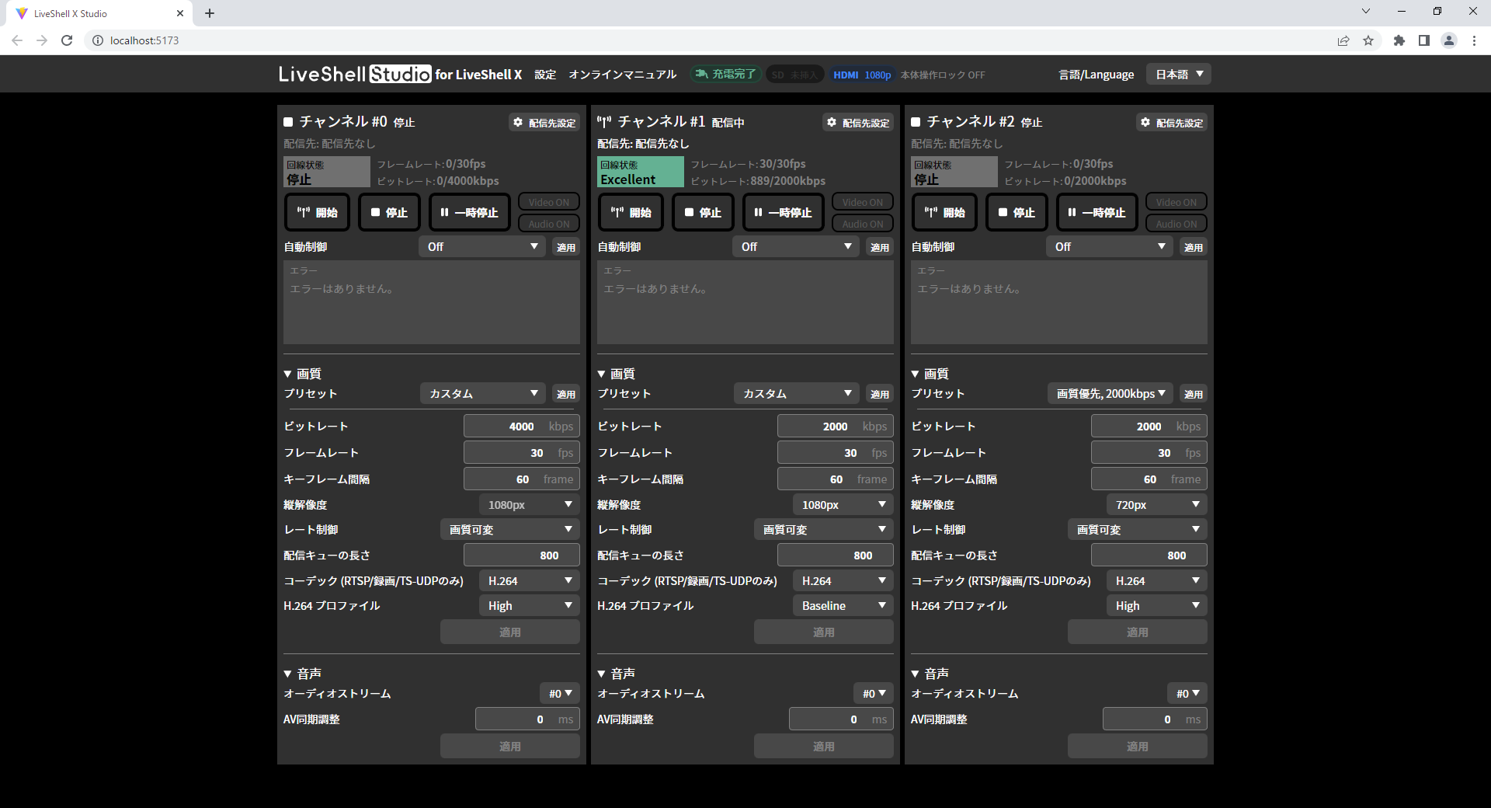Click the ビットレート input field on channel #0
Image resolution: width=1491 pixels, height=808 pixels.
pos(521,426)
